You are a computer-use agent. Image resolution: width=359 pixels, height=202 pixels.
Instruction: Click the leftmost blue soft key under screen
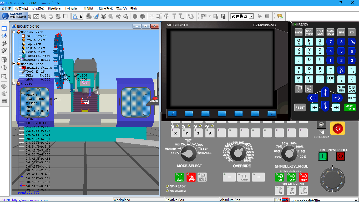tap(172, 114)
